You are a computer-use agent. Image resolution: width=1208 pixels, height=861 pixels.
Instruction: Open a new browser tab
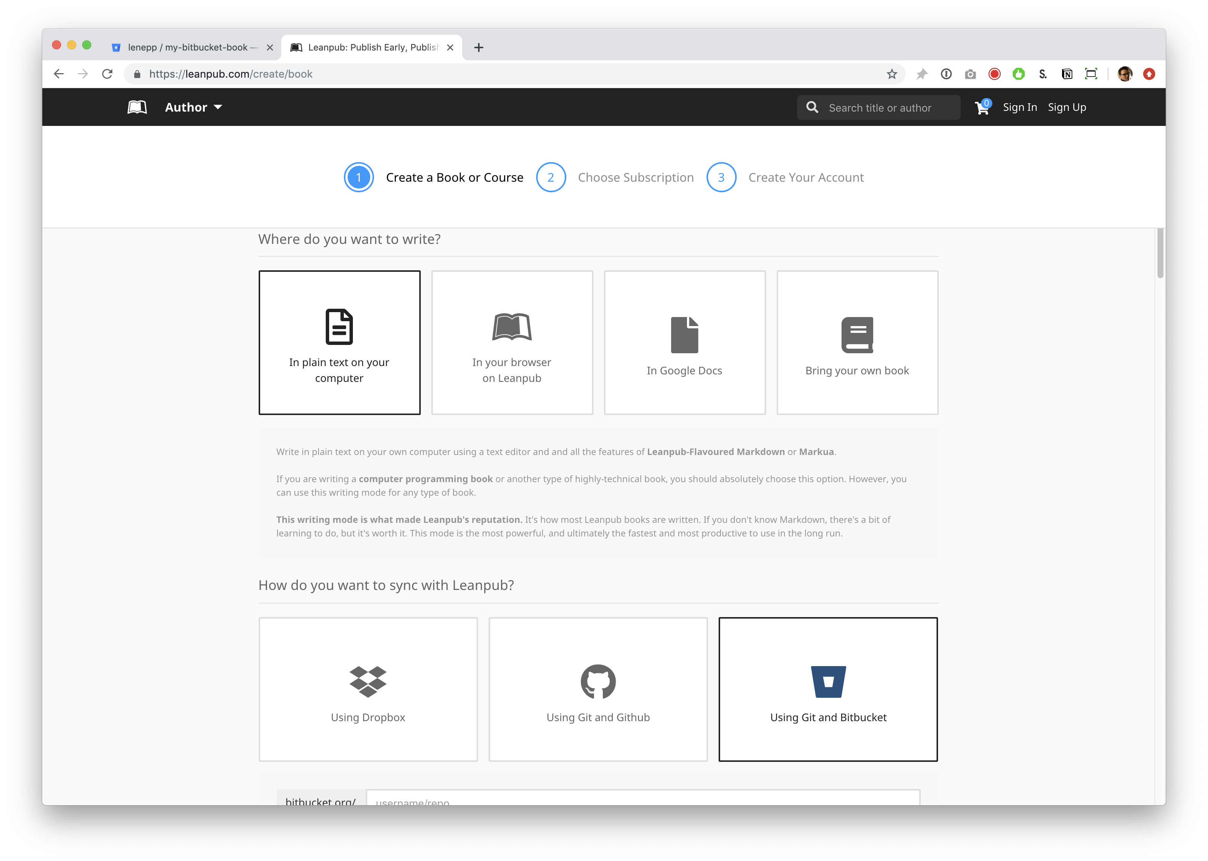478,48
